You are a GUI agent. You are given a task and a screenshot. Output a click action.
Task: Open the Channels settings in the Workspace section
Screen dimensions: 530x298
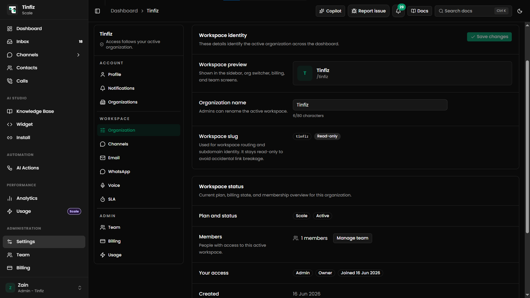(139, 144)
